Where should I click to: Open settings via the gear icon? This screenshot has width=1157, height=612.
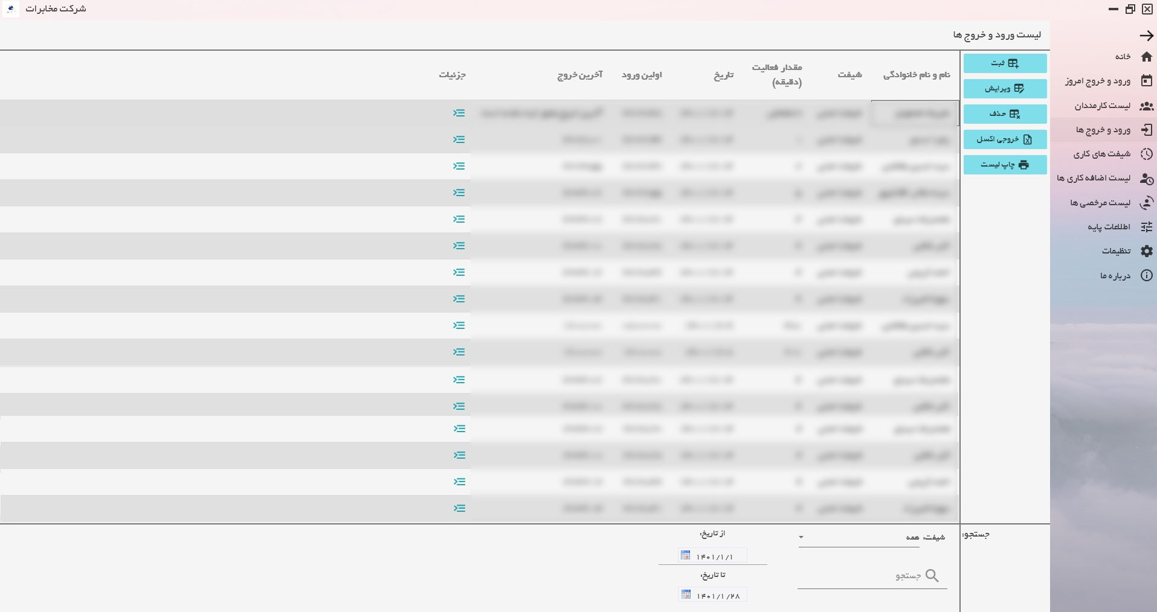pyautogui.click(x=1146, y=251)
